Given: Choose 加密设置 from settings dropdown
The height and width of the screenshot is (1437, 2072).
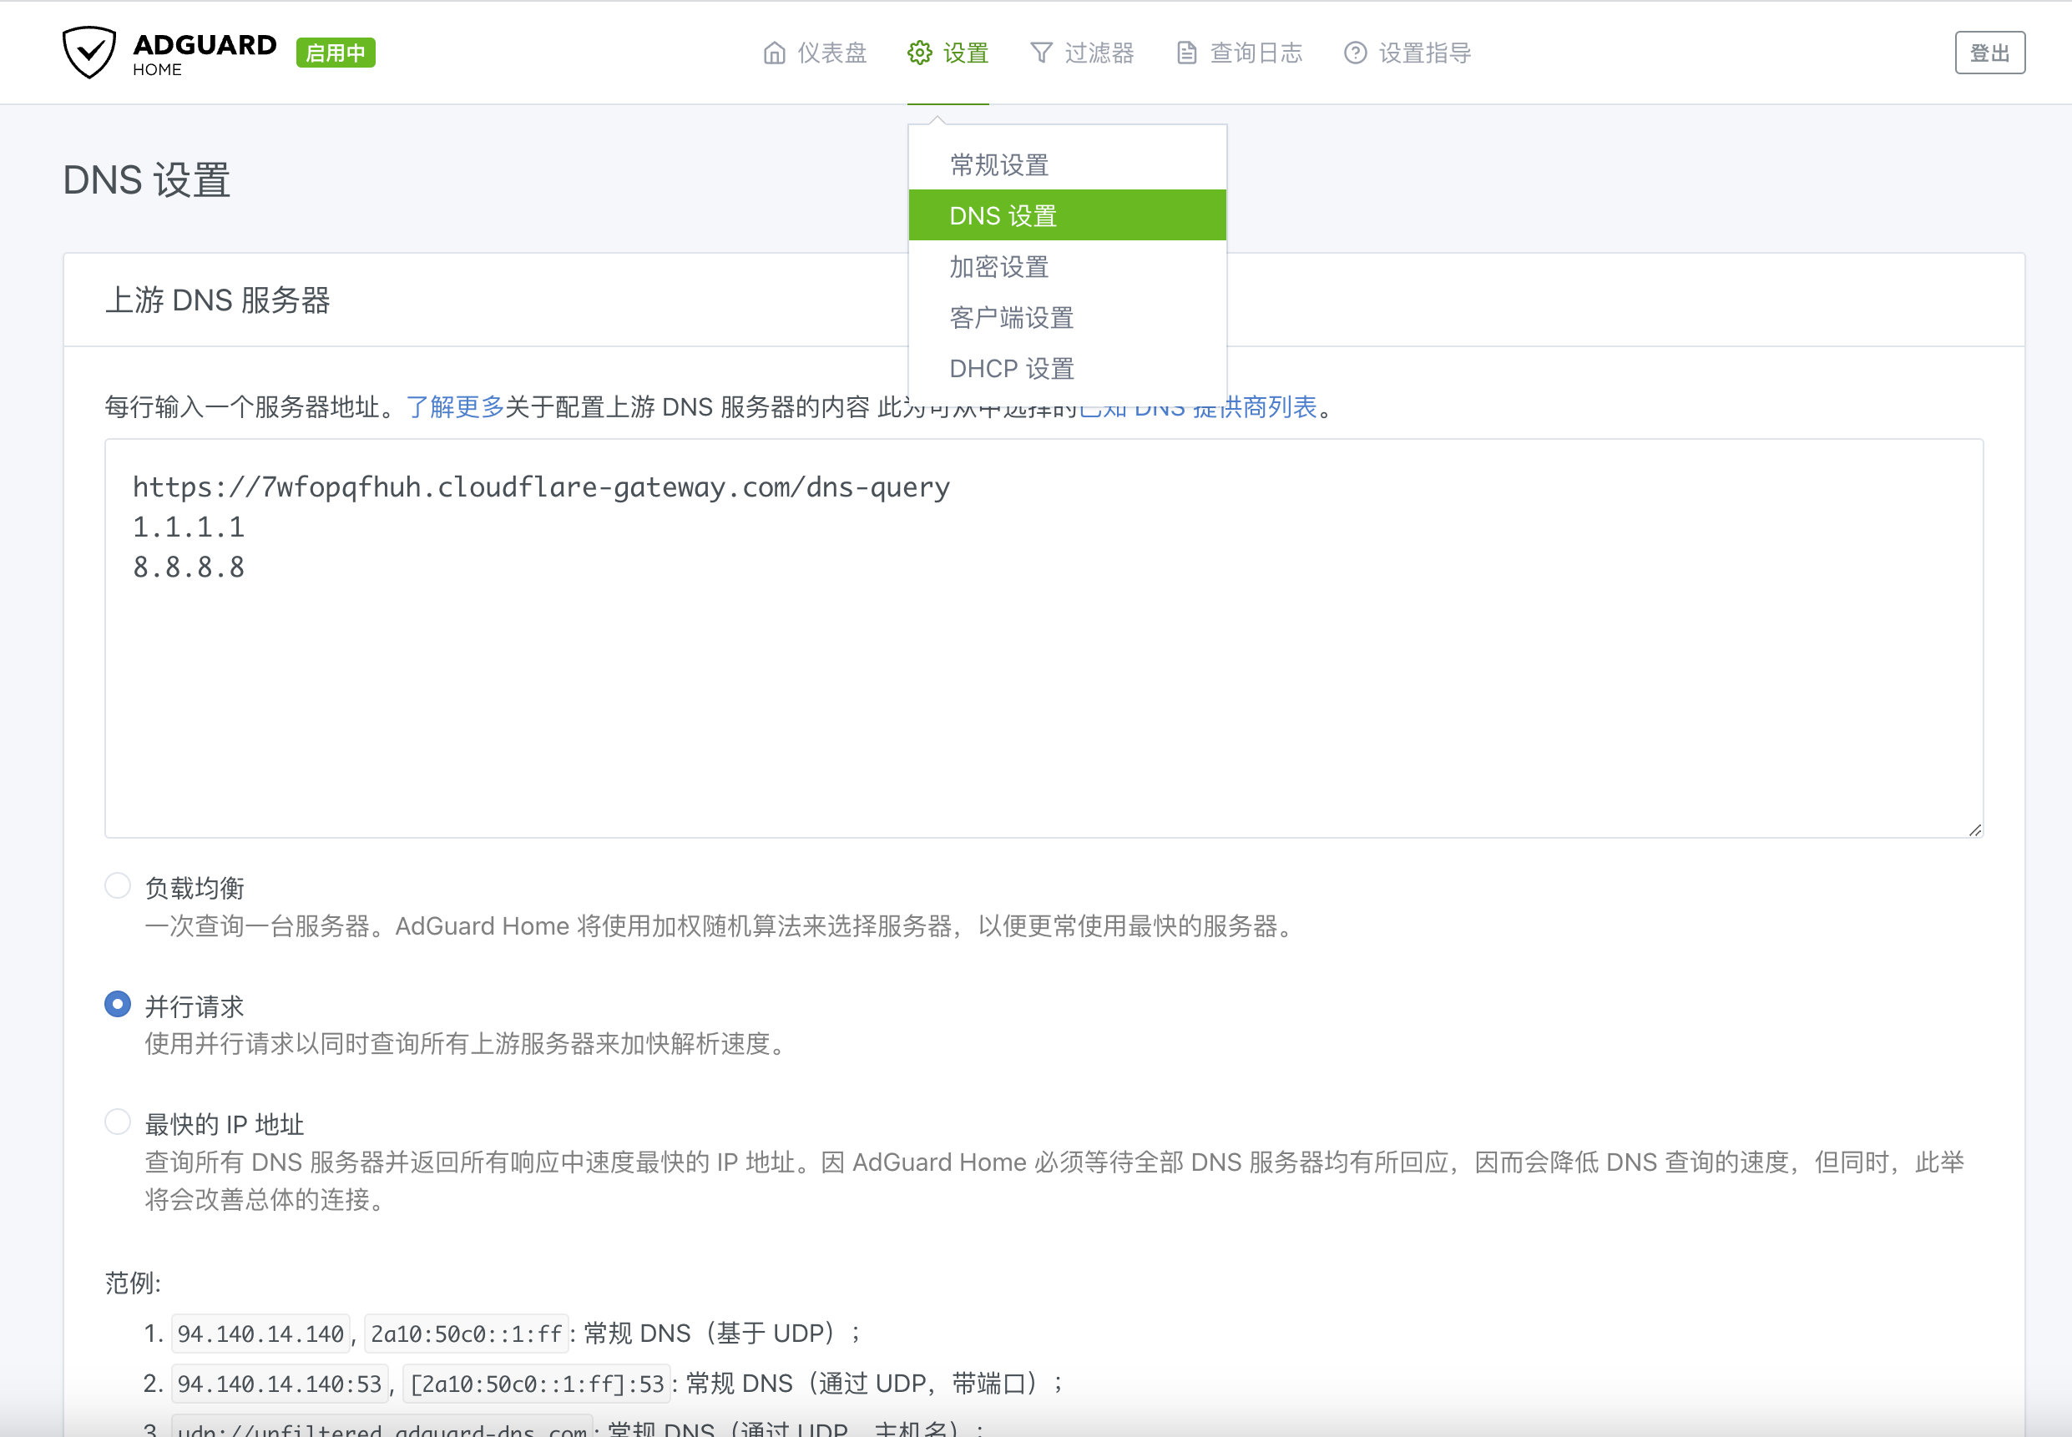Looking at the screenshot, I should click(x=1067, y=266).
